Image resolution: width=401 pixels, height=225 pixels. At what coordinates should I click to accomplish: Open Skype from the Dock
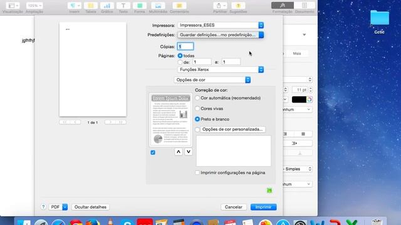point(127,222)
